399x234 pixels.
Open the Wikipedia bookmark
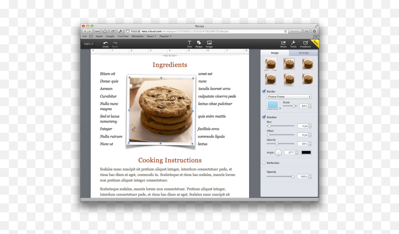pos(138,36)
